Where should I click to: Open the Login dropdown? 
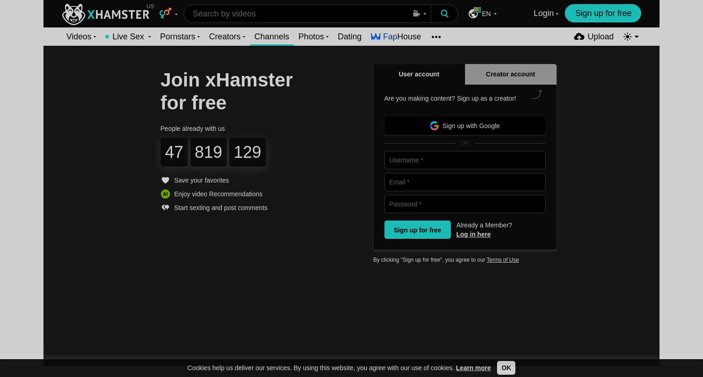click(x=546, y=13)
